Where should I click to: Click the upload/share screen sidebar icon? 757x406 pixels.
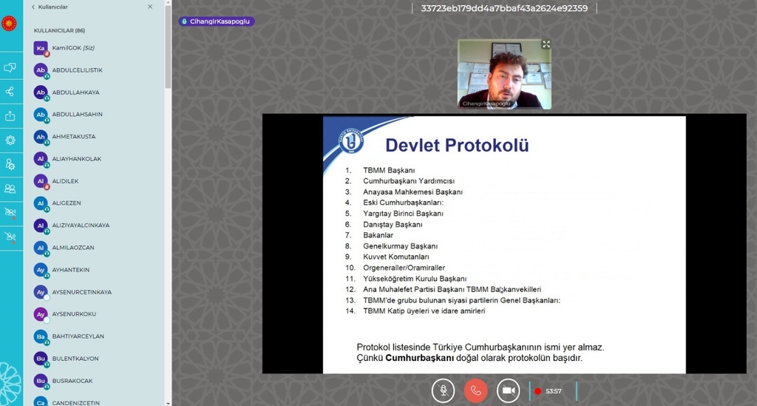point(10,116)
